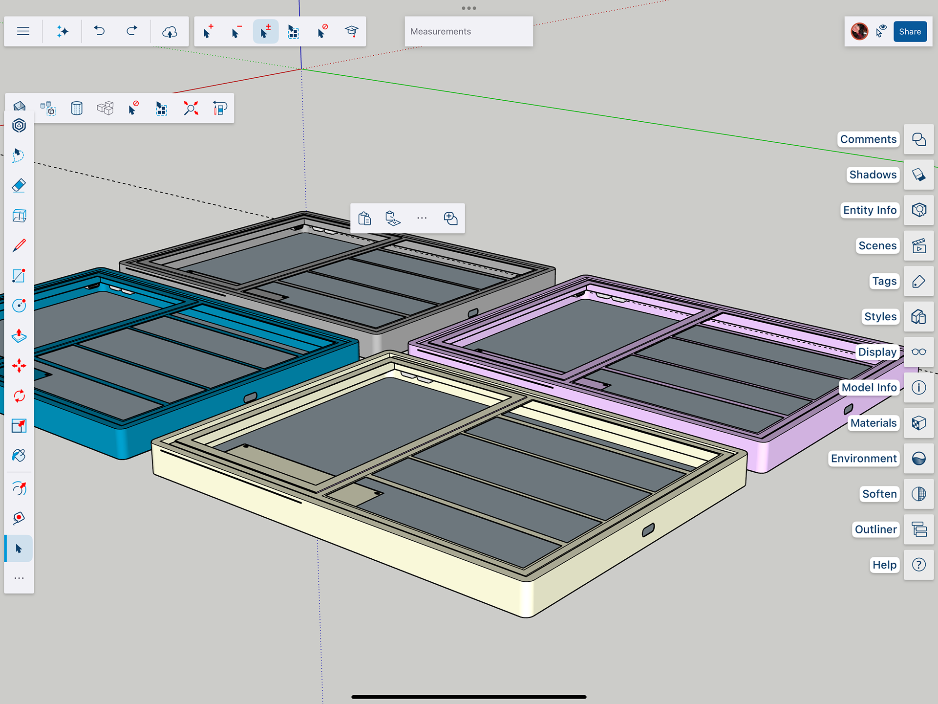Click the Measurements input field

[469, 31]
